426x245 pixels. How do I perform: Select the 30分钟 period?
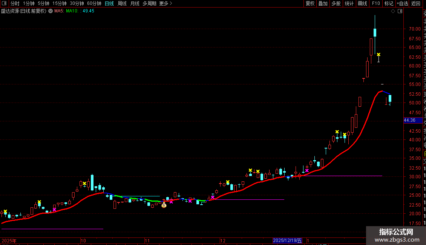tap(77, 3)
